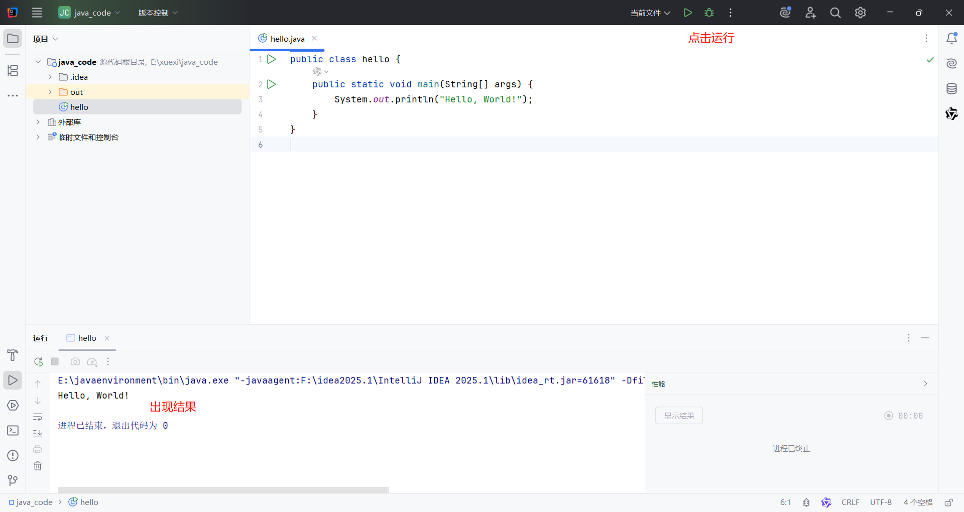The height and width of the screenshot is (512, 964).
Task: Select the hello run tab
Action: (87, 338)
